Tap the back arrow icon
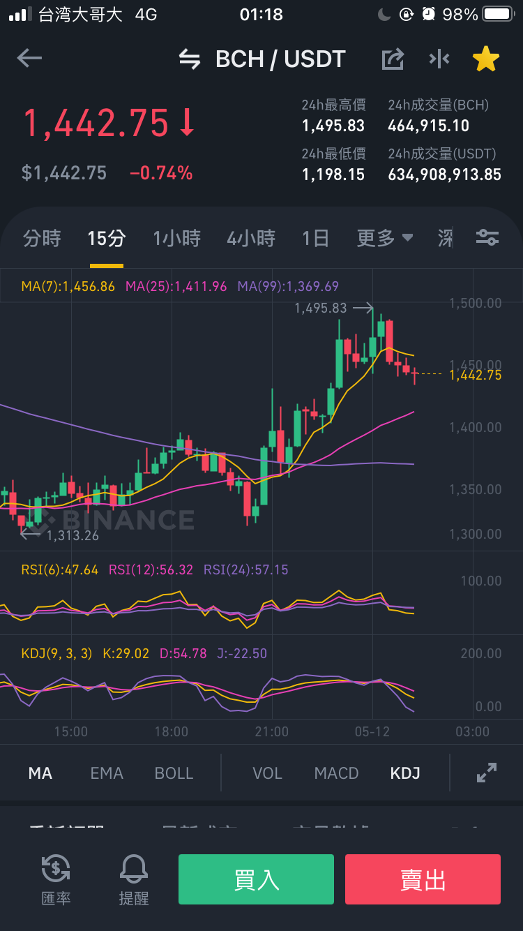Viewport: 523px width, 931px height. [29, 59]
